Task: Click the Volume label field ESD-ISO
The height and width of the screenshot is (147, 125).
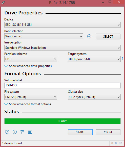Action: (62, 85)
